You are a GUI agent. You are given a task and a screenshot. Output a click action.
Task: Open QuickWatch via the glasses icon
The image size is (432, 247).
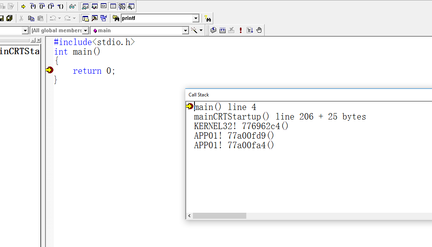pos(73,6)
